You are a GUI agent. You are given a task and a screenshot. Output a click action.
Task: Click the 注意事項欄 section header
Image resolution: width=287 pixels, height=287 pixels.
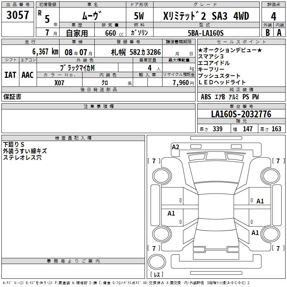[x=98, y=106]
